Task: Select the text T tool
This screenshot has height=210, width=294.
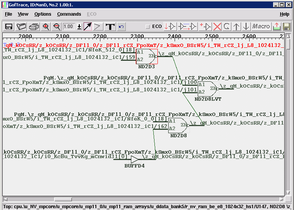Action: click(x=110, y=26)
